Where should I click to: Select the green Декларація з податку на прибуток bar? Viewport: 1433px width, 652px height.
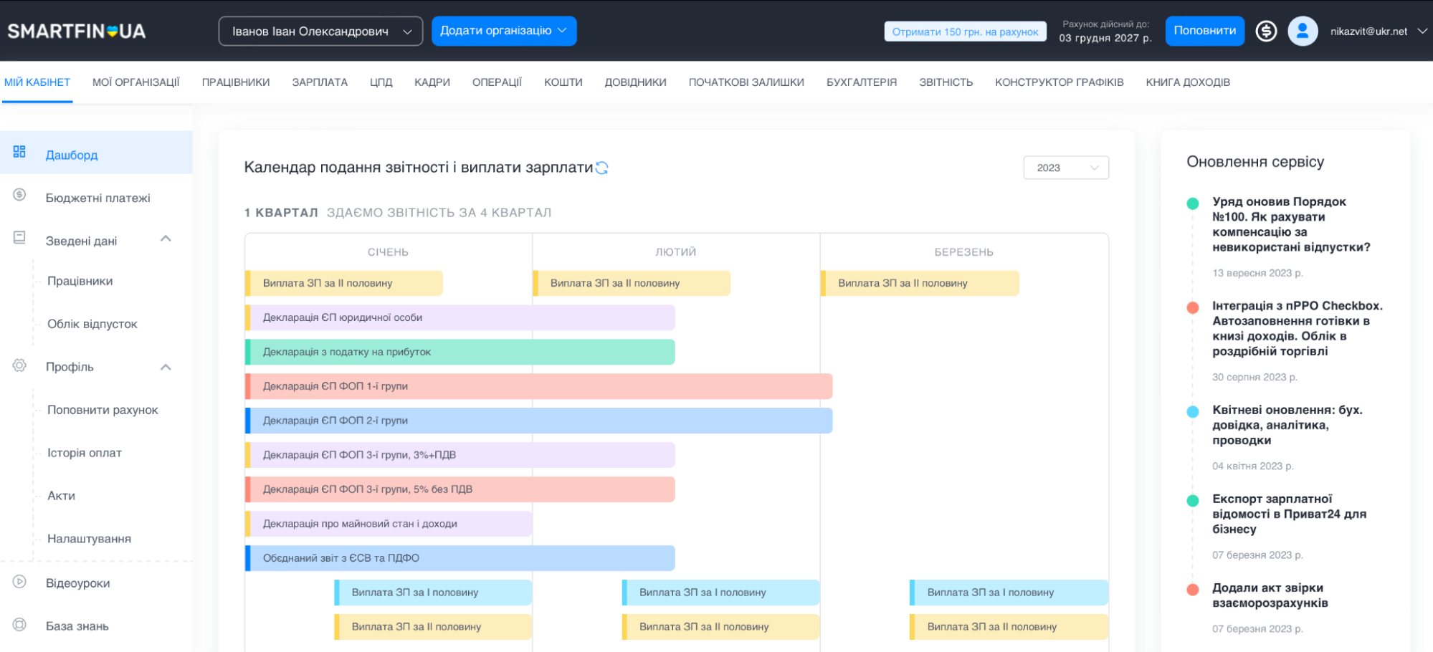pyautogui.click(x=460, y=352)
